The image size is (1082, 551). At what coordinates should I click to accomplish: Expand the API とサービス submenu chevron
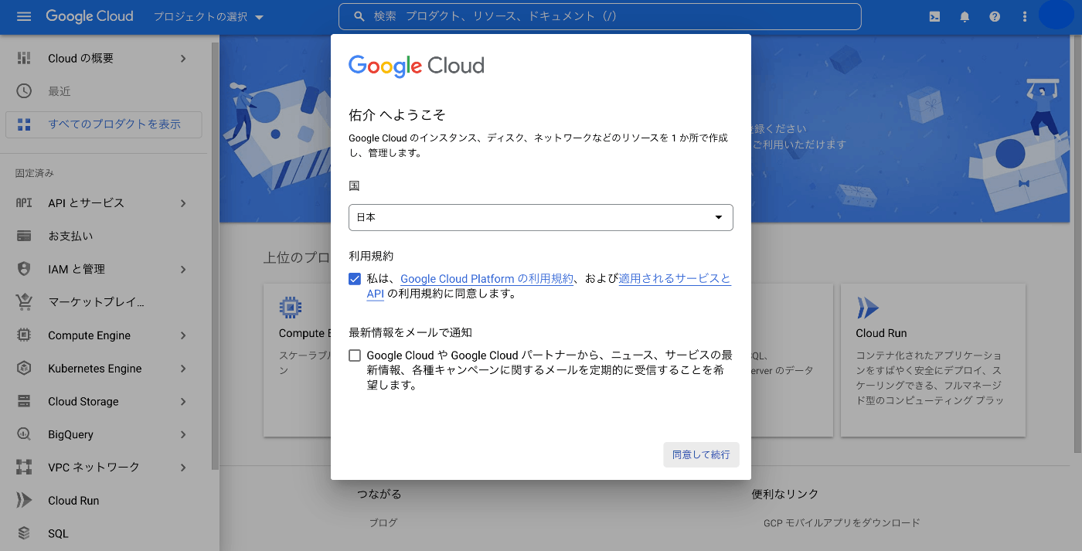pyautogui.click(x=183, y=203)
